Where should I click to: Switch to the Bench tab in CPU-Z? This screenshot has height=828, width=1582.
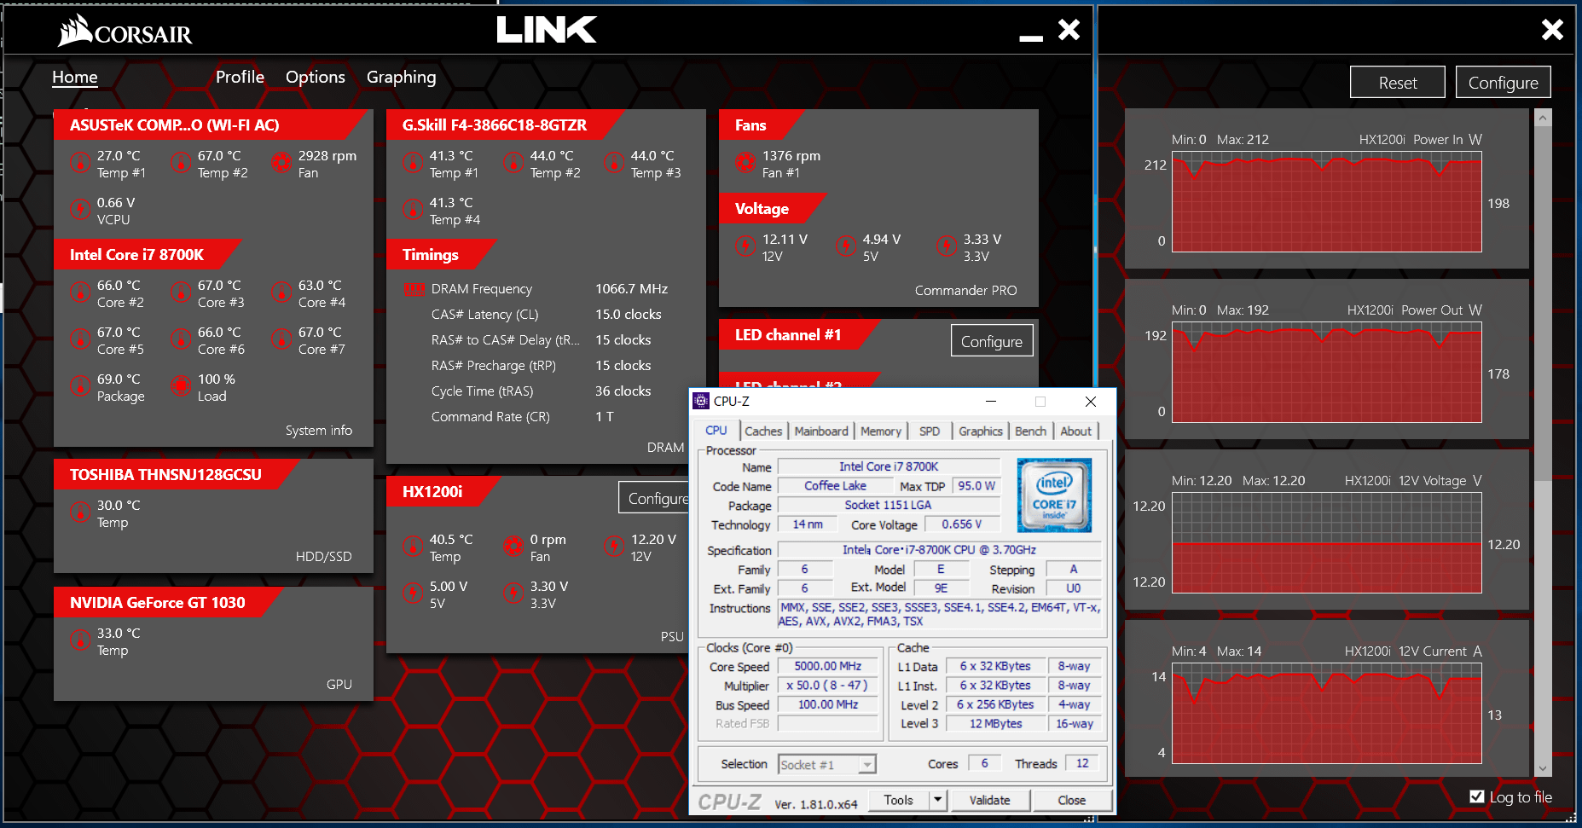click(x=1030, y=431)
